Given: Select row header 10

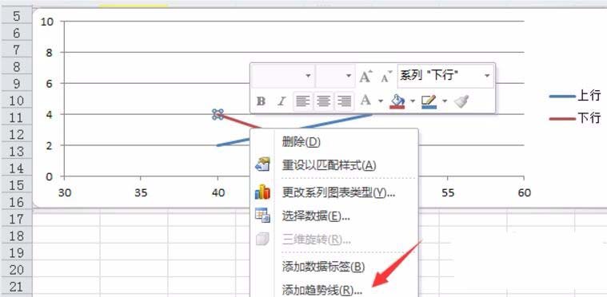Looking at the screenshot, I should coord(16,101).
